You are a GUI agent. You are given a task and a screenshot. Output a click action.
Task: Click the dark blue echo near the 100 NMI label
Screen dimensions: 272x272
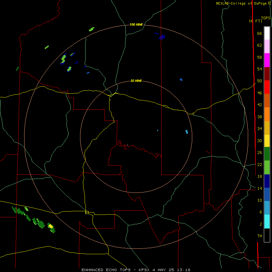coord(162,37)
